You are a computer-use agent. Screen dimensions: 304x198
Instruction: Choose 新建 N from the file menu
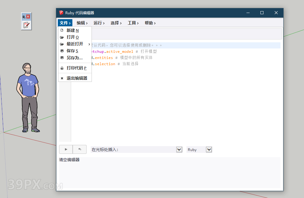pos(75,30)
